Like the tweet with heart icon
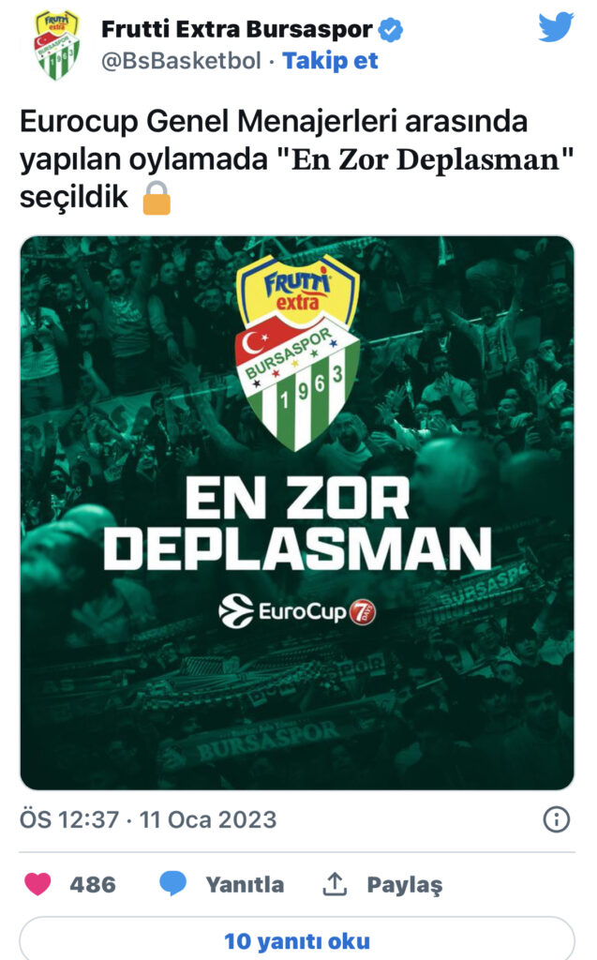Viewport: 597px width, 960px height. pyautogui.click(x=37, y=884)
